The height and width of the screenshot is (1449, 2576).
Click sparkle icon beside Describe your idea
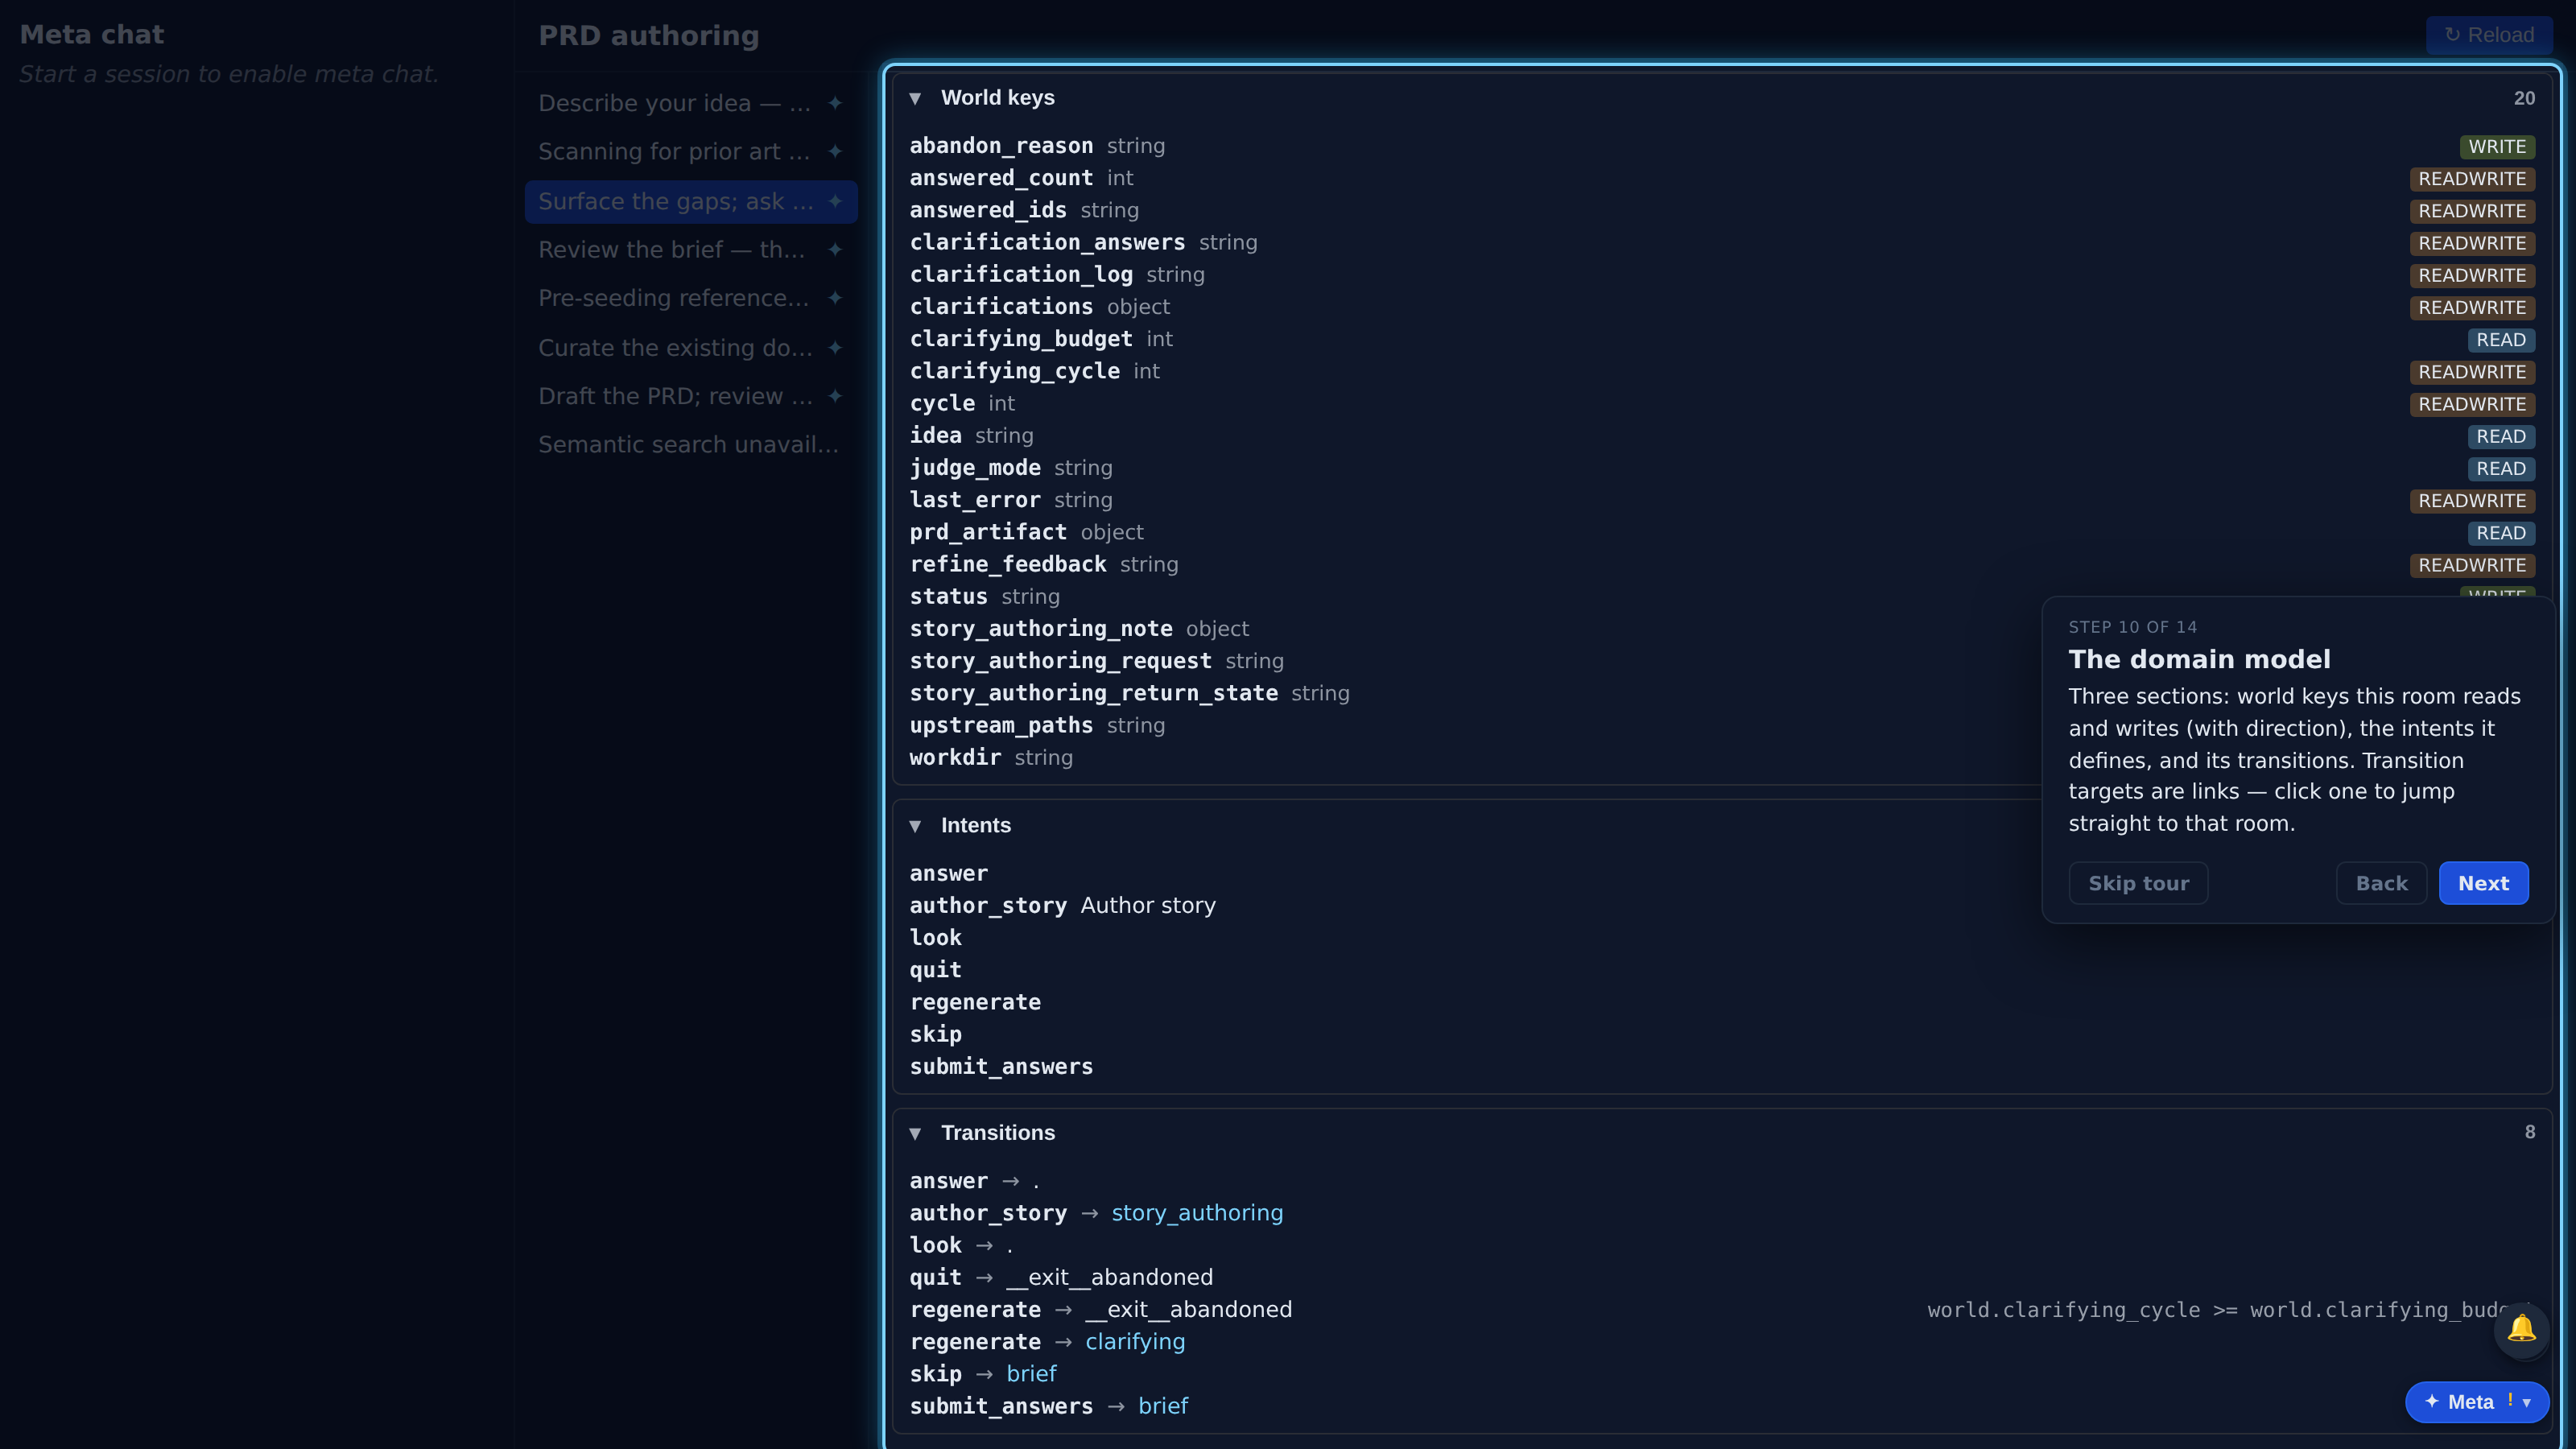pyautogui.click(x=835, y=103)
